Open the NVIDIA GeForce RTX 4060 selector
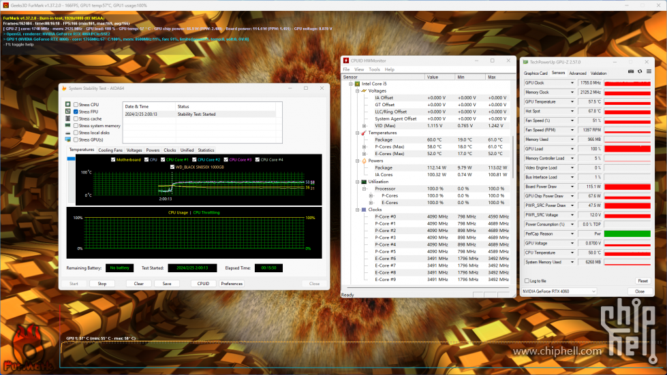Screen dimensions: 667x375 click(x=559, y=291)
